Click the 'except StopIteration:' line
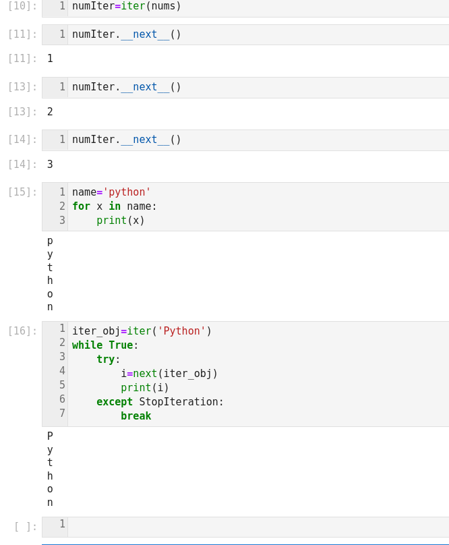The image size is (449, 545). 160,402
